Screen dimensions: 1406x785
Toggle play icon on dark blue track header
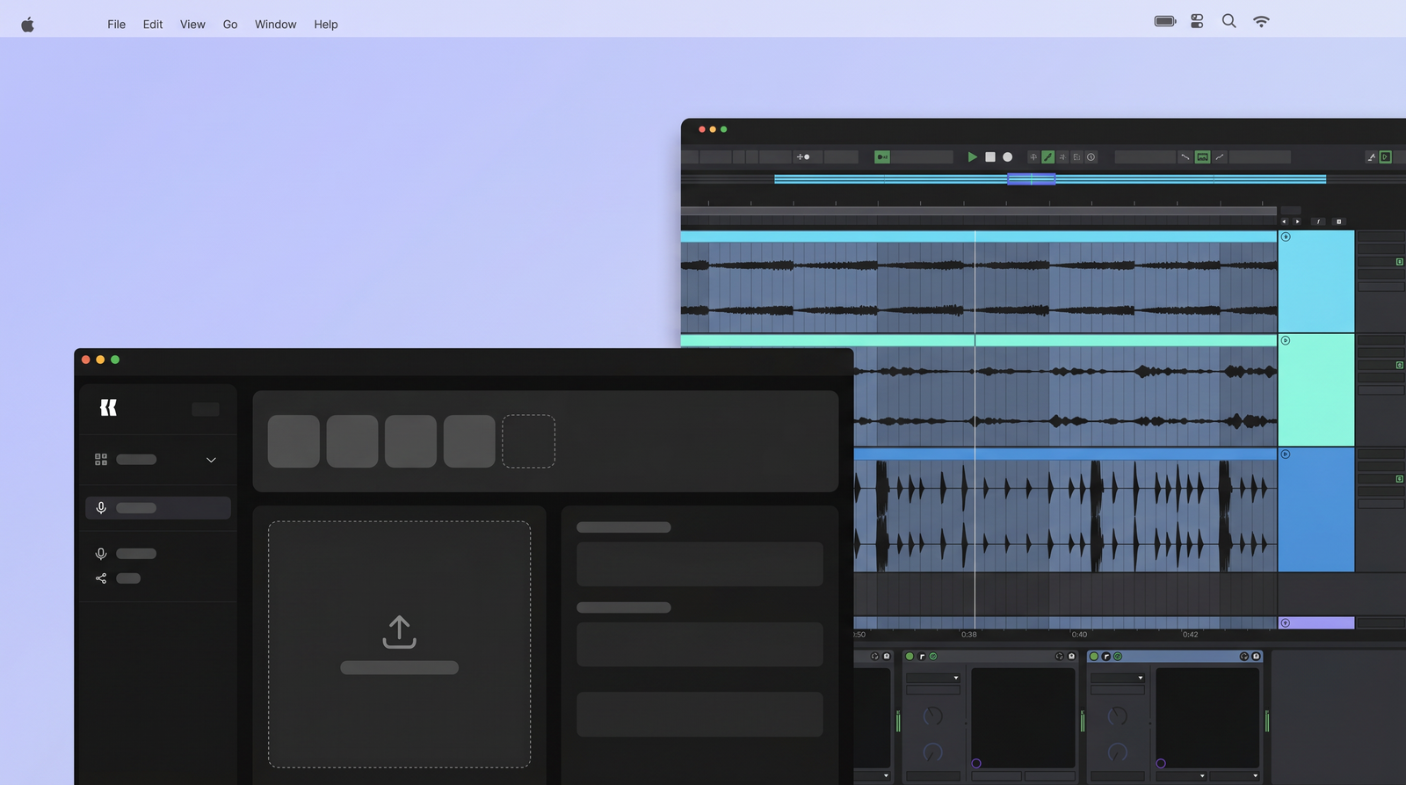click(x=1286, y=454)
